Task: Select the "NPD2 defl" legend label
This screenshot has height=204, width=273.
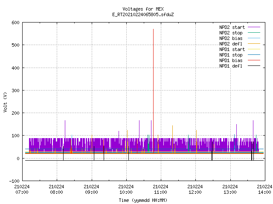Action: point(231,44)
